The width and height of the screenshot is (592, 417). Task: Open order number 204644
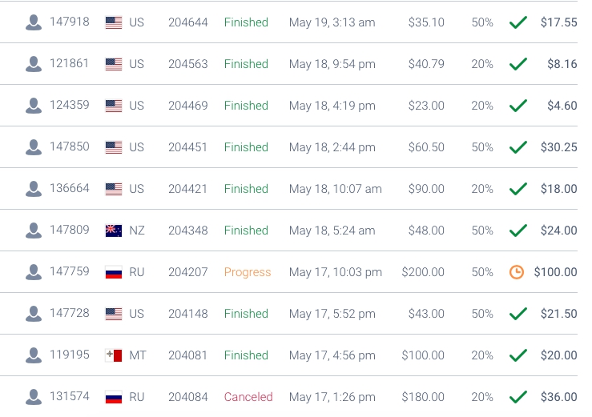click(188, 22)
